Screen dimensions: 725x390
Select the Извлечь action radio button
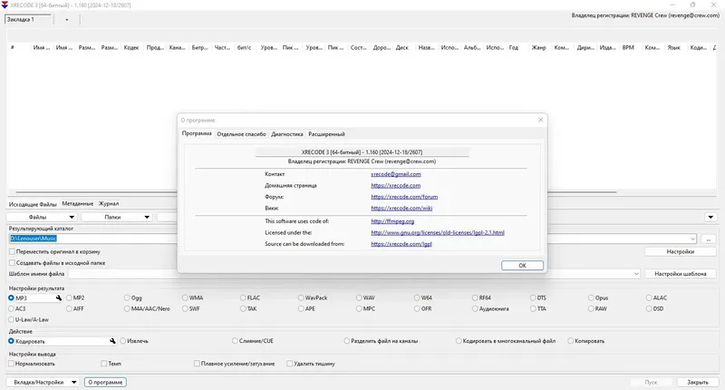[x=121, y=341]
